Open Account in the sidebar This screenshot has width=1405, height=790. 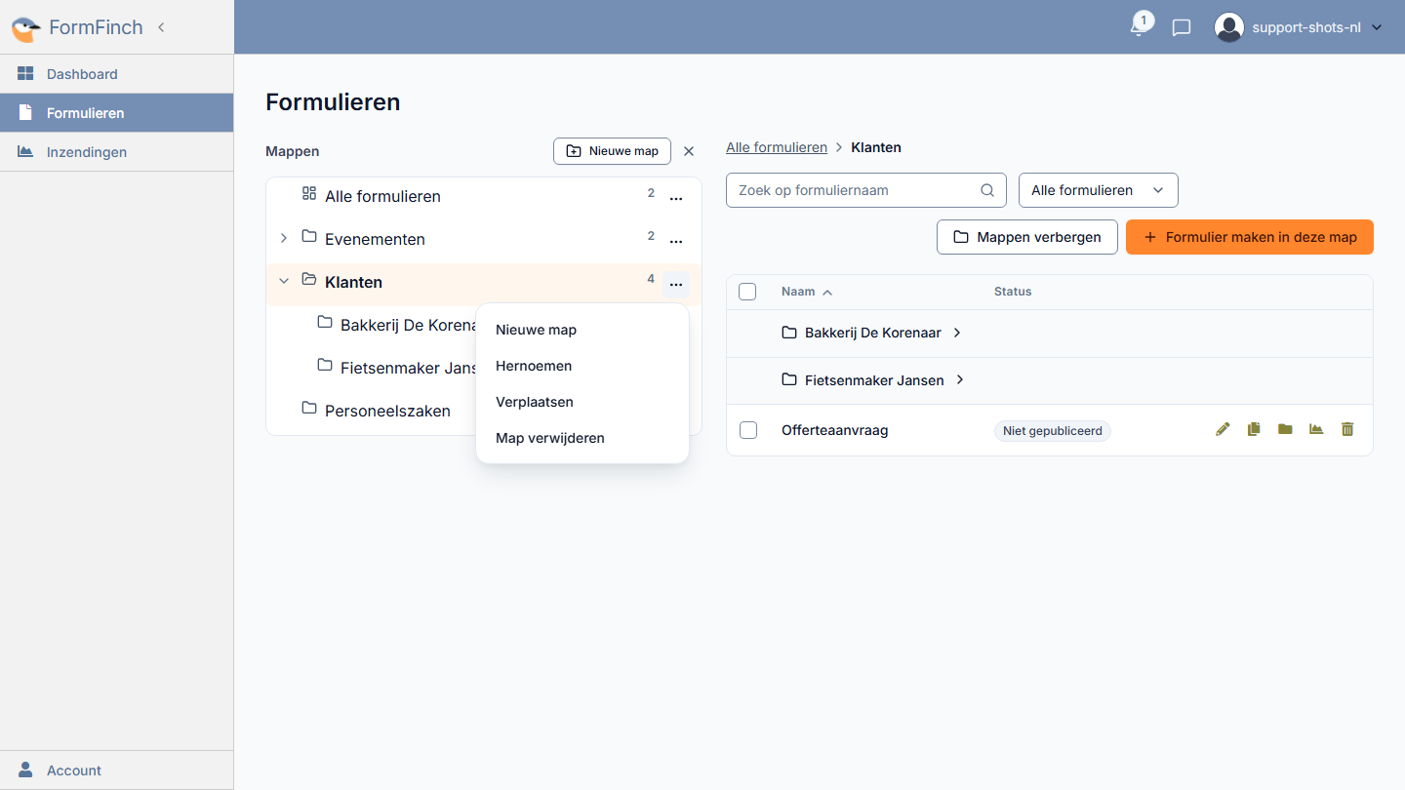[x=117, y=770]
